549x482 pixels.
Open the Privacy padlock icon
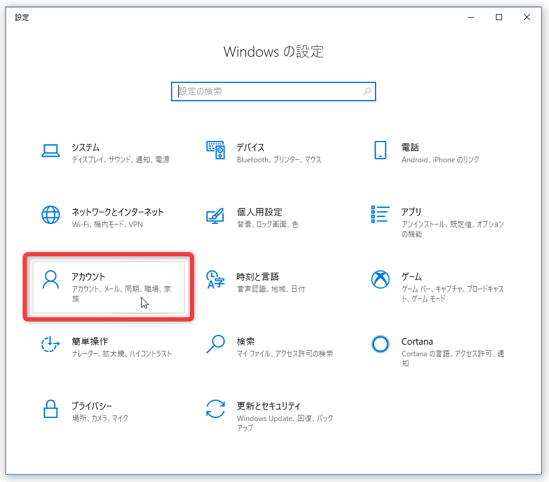tap(51, 409)
